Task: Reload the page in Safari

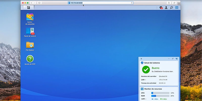Action: coord(132,3)
